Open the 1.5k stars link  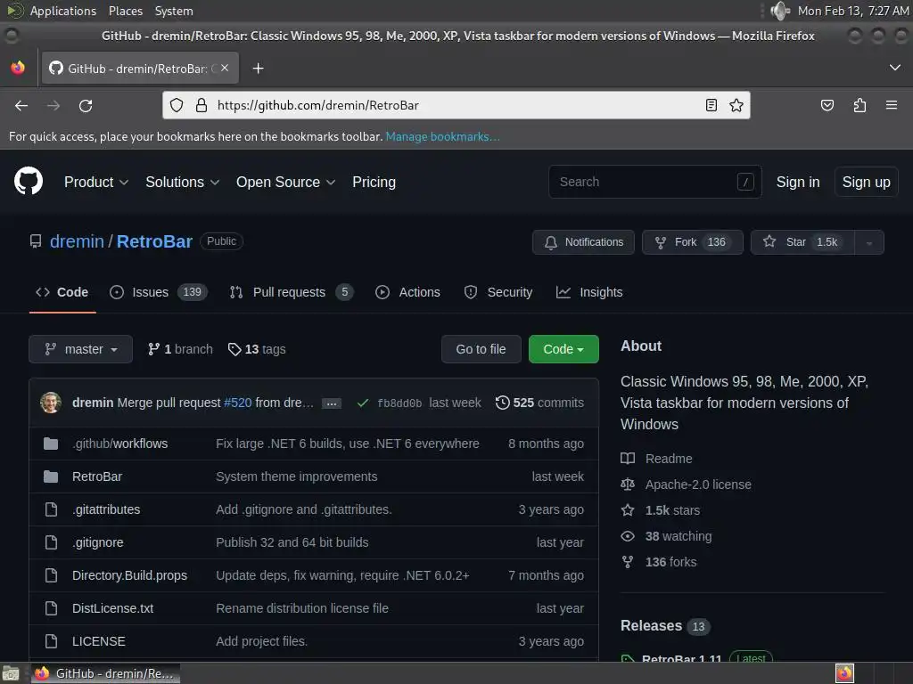(x=661, y=510)
